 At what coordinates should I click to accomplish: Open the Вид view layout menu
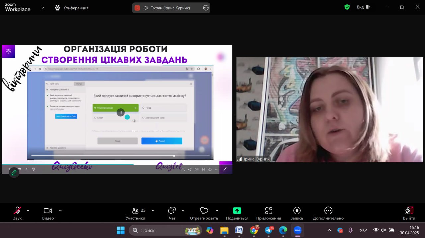(x=363, y=7)
